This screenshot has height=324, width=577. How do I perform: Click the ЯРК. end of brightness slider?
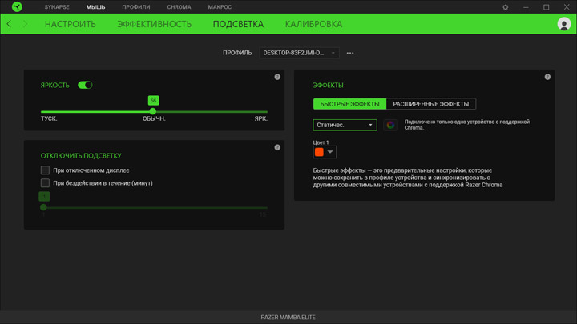(x=261, y=118)
